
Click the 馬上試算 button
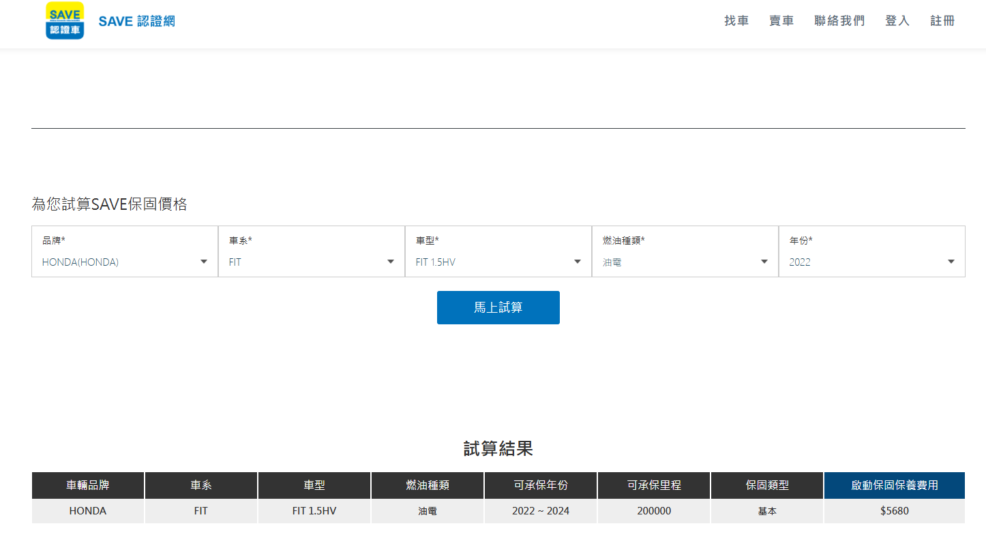(x=498, y=307)
